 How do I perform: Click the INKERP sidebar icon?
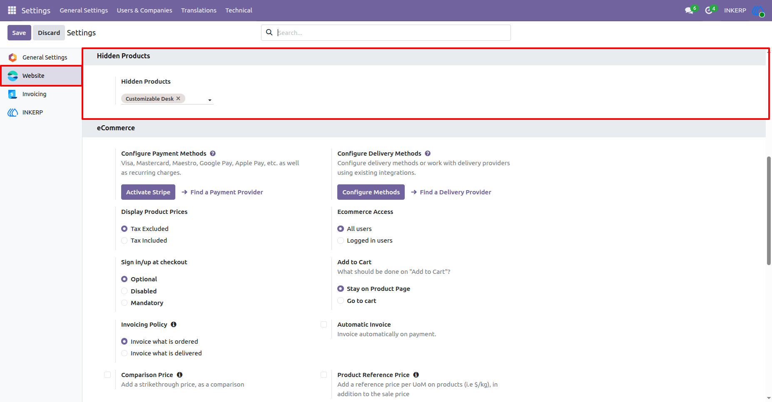pos(13,112)
